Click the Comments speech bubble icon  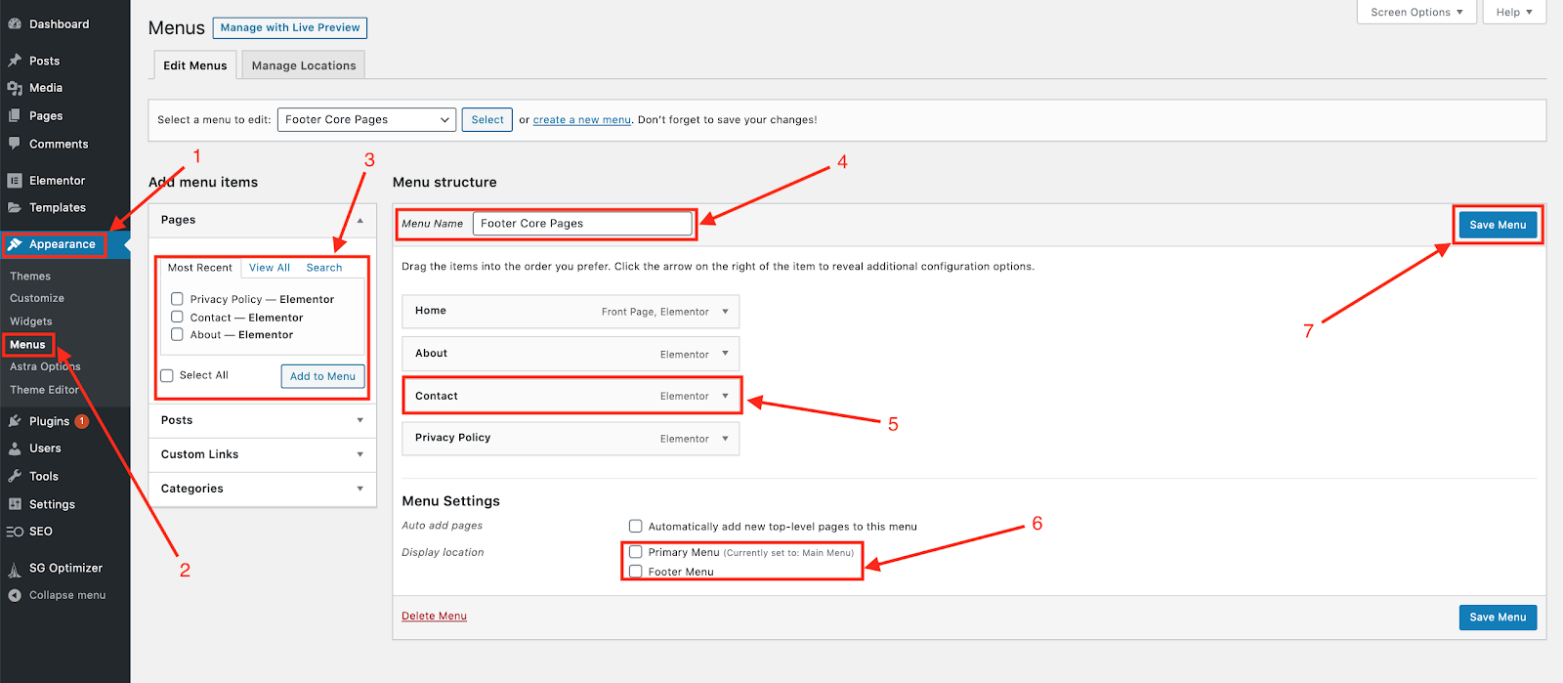click(15, 144)
